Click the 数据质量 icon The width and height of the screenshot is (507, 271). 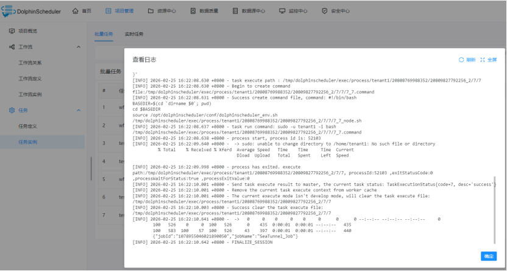click(193, 11)
